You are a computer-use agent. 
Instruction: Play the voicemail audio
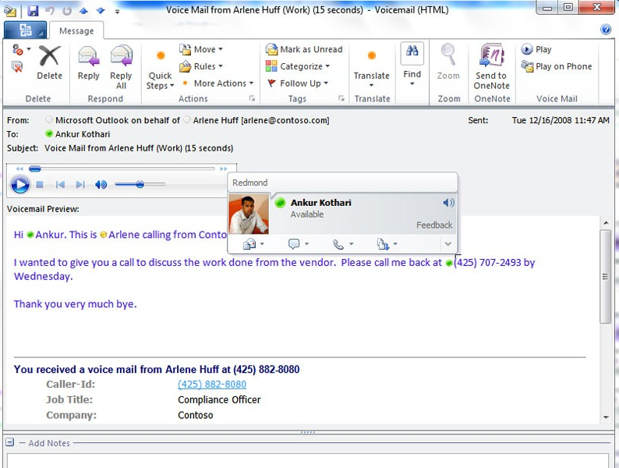click(20, 184)
